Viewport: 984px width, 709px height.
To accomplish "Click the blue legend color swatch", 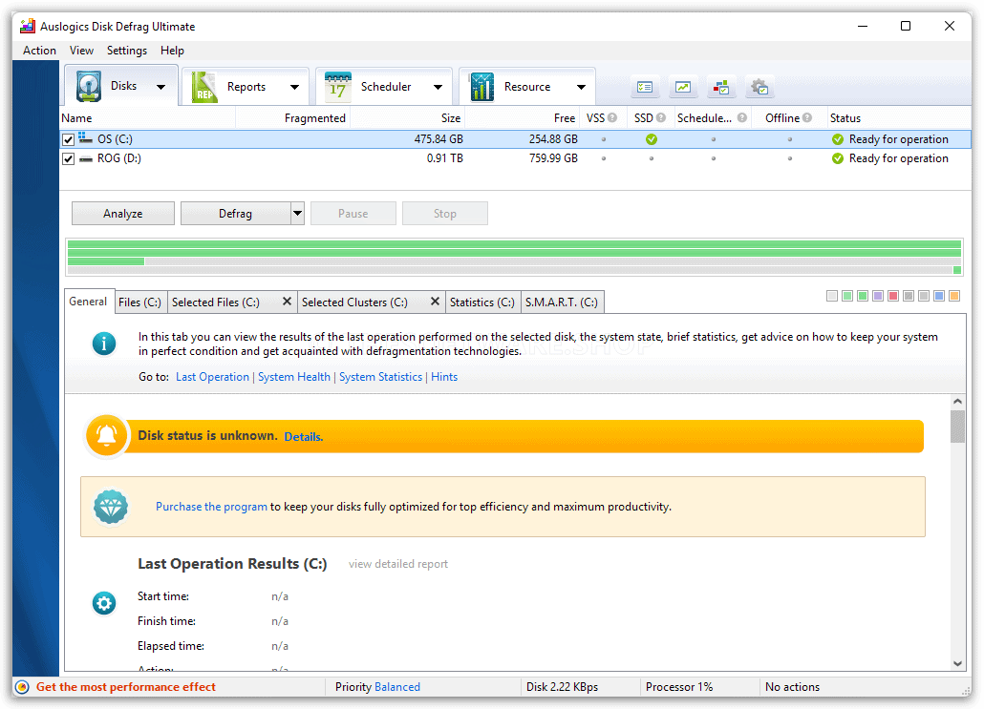I will (x=939, y=296).
